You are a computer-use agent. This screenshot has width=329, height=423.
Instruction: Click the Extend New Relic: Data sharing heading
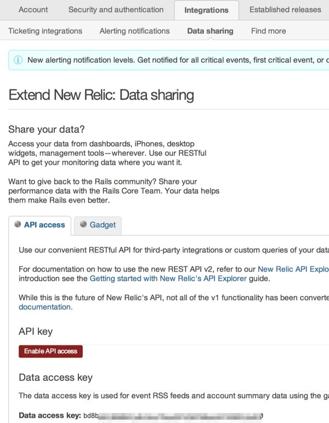(101, 95)
